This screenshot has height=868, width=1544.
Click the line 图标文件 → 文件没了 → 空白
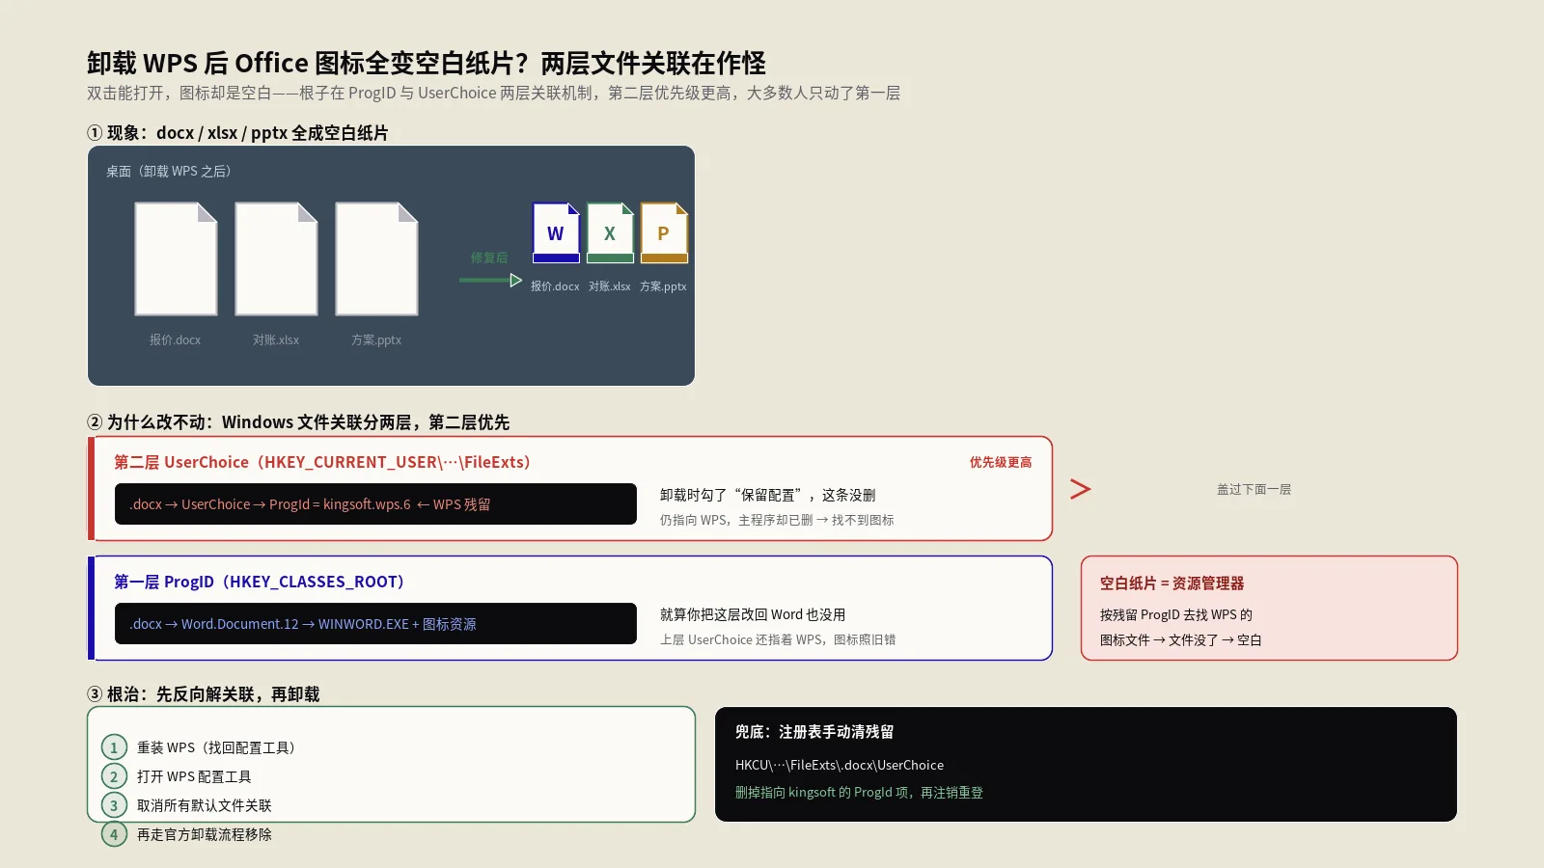coord(1181,639)
